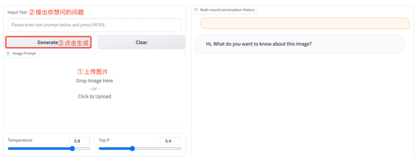The width and height of the screenshot is (416, 161).
Task: Click the red '①上传图片' annotation
Action: tap(92, 72)
